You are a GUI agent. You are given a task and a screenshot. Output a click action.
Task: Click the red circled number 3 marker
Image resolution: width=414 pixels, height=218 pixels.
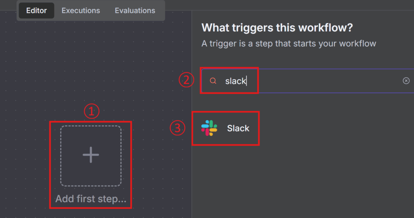(x=177, y=128)
